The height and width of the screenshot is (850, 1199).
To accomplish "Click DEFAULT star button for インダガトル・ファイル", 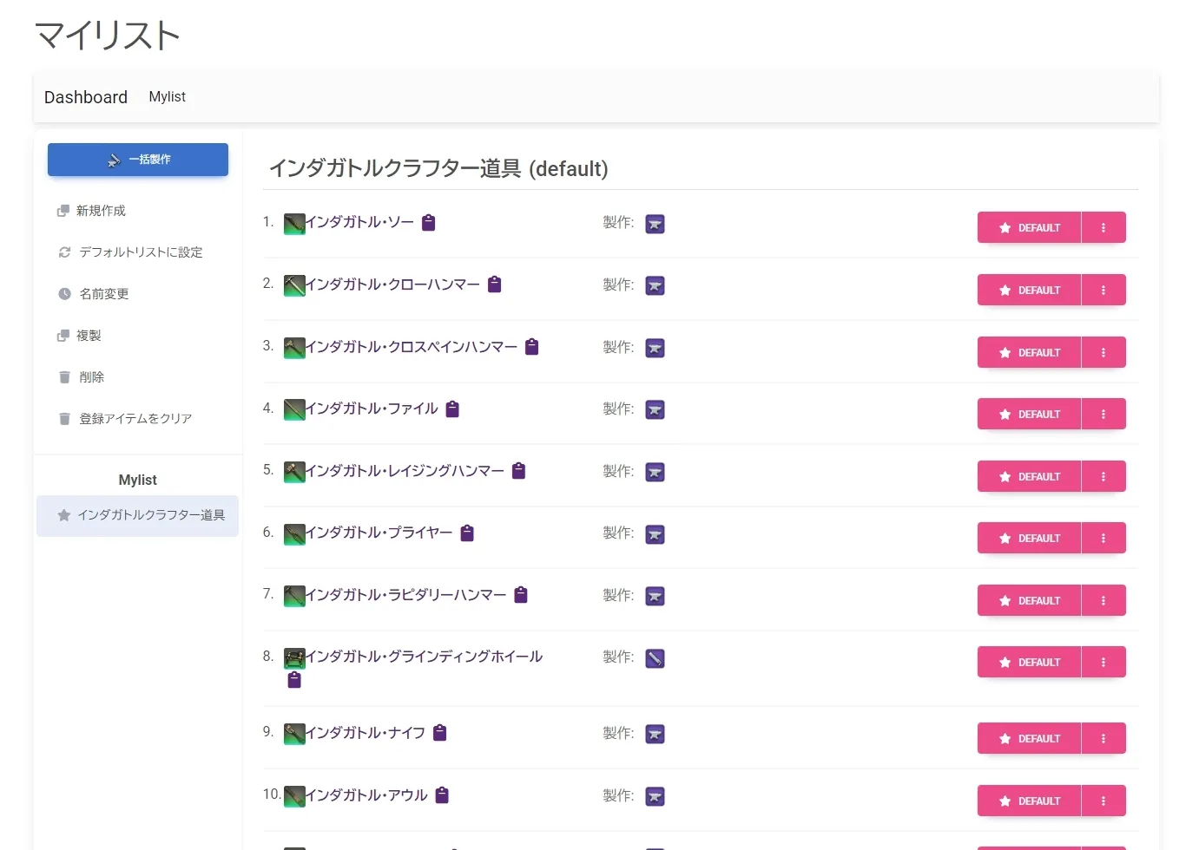I will [x=1029, y=414].
